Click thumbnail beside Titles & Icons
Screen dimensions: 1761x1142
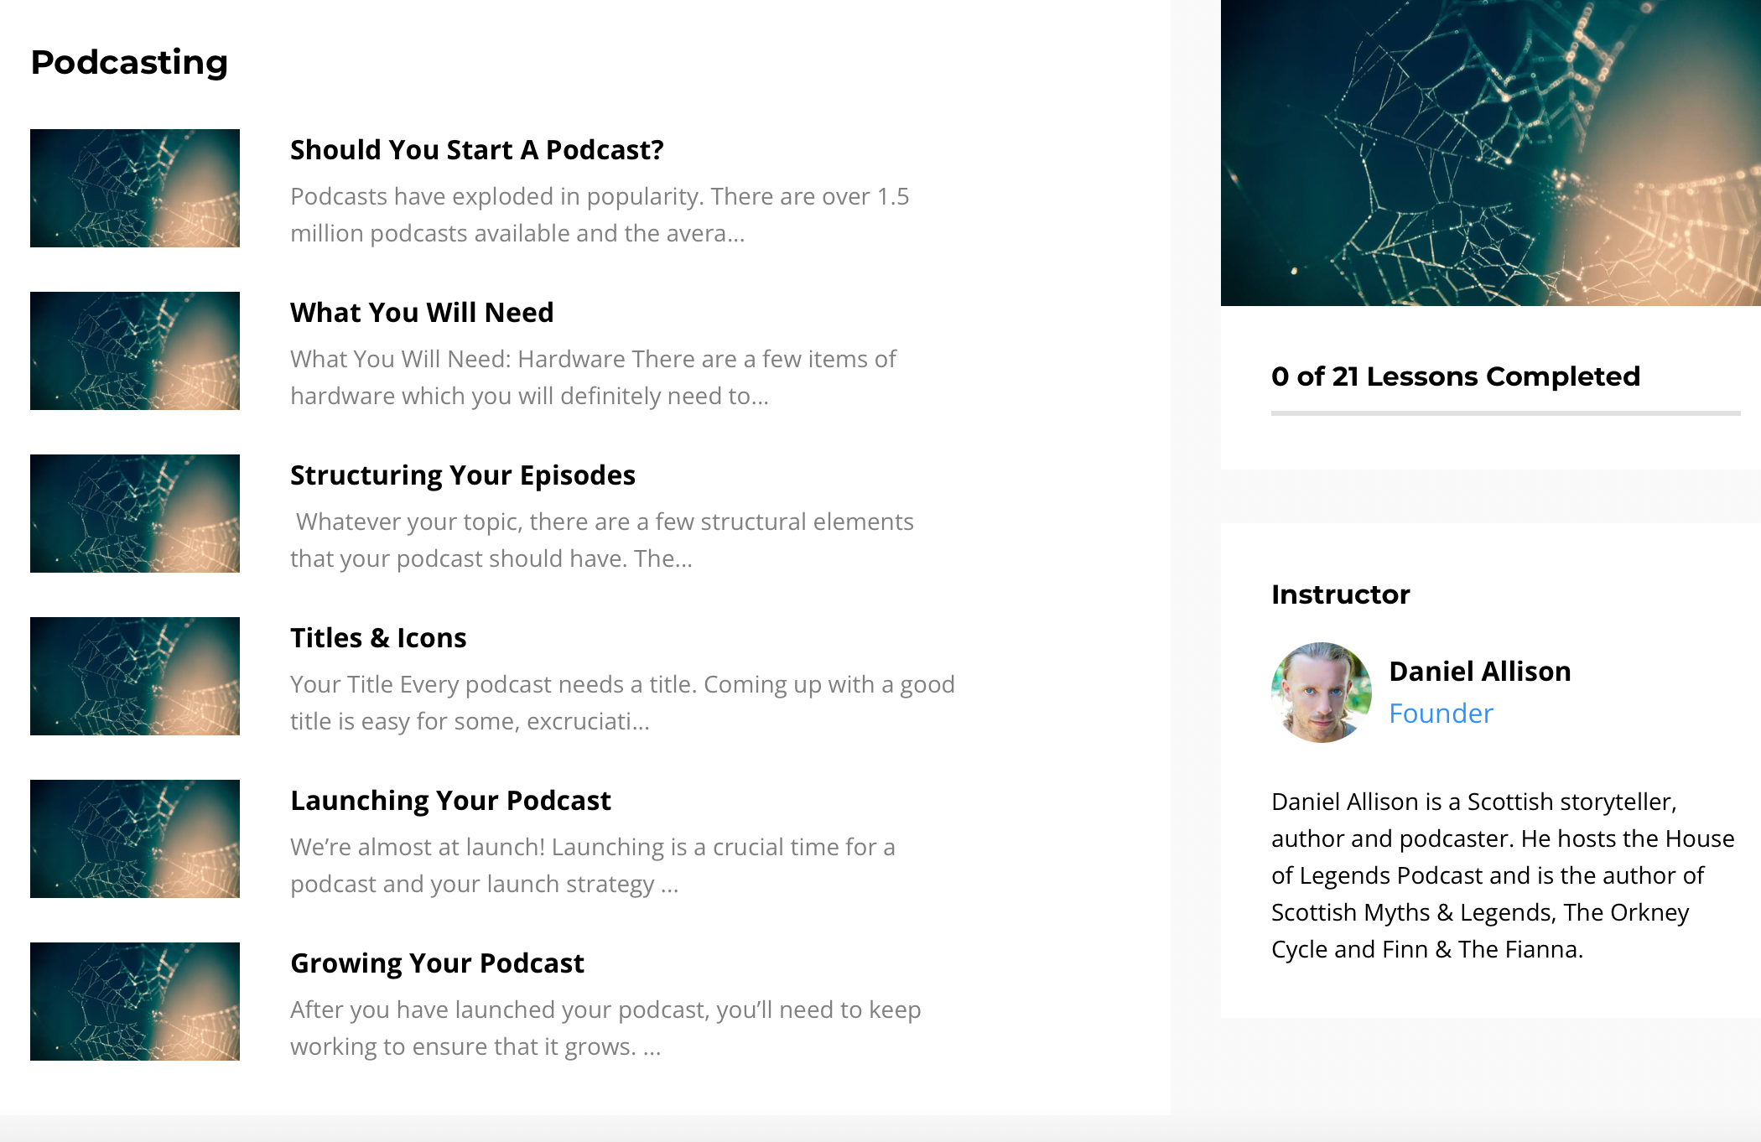(135, 676)
